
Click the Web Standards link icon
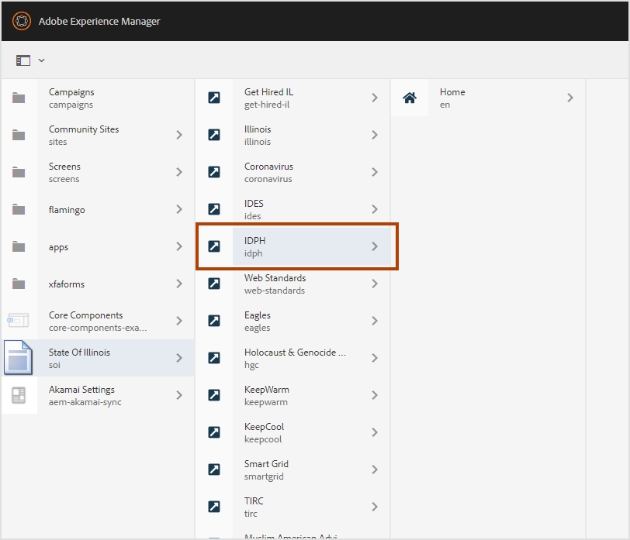click(x=214, y=284)
